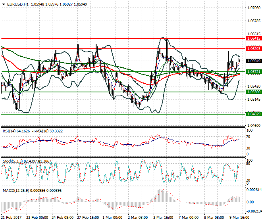Image resolution: width=262 pixels, height=222 pixels.
Task: Select the 21 Feb 2017 date label
Action: click(x=11, y=218)
